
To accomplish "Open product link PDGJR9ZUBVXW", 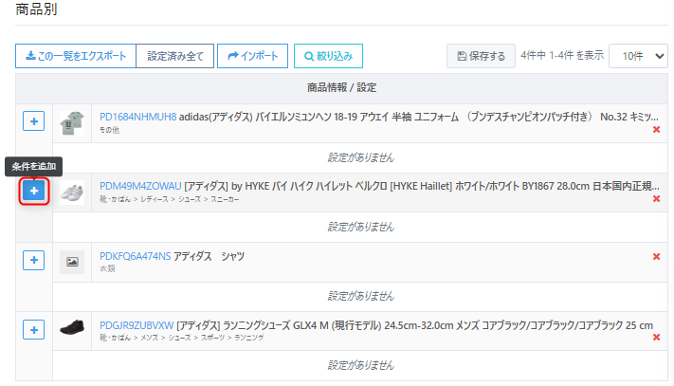I will click(137, 325).
